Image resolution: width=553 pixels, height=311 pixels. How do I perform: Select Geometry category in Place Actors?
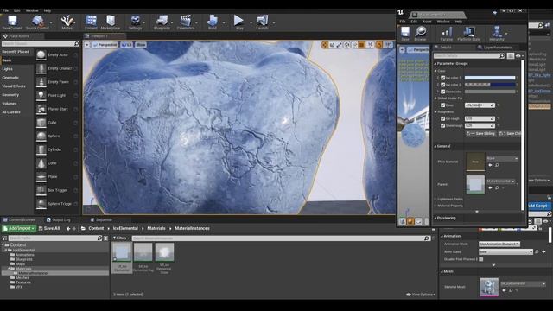(10, 95)
